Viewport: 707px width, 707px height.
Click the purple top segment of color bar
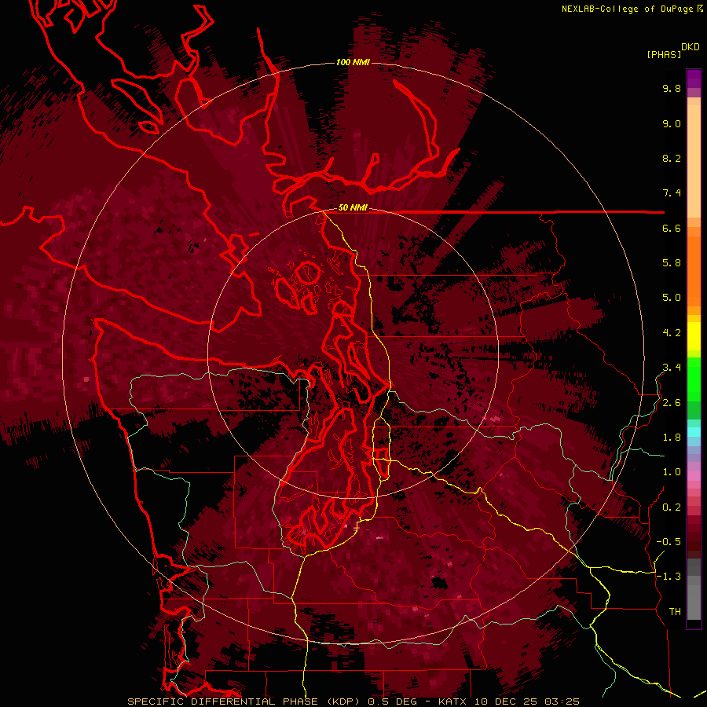[x=694, y=79]
